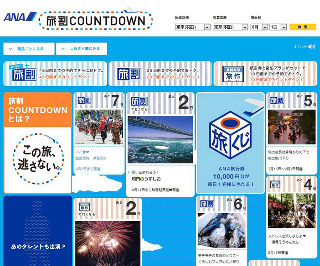Click the スーパー旅割 logo icon
The image size is (320, 266).
click(x=23, y=72)
